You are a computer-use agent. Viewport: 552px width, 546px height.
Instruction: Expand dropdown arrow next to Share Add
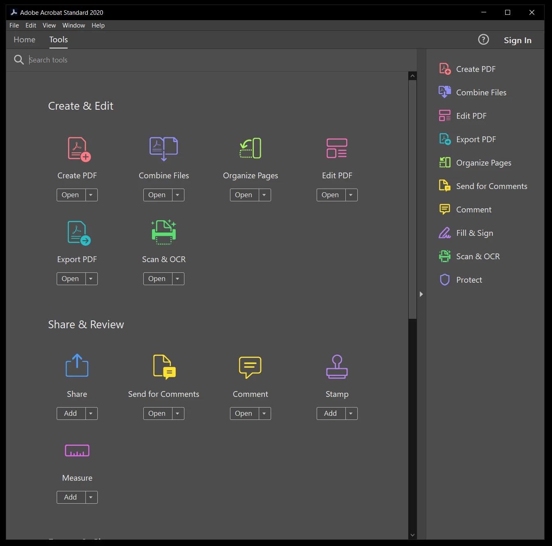click(x=91, y=414)
